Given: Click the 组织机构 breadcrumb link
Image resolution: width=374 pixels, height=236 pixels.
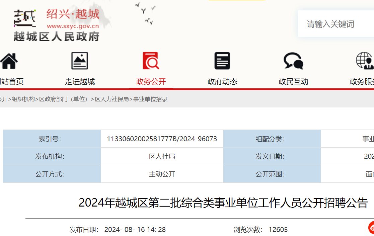Looking at the screenshot, I should (23, 99).
